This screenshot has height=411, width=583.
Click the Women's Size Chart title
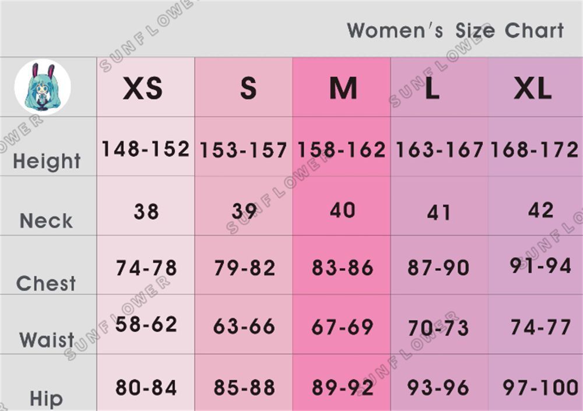coord(455,30)
